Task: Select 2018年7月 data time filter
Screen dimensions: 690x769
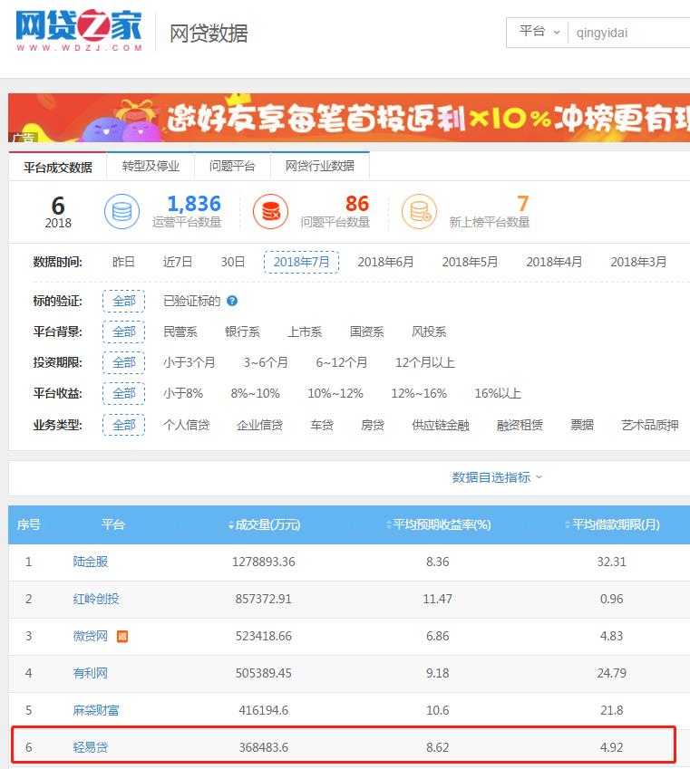Action: pyautogui.click(x=302, y=262)
